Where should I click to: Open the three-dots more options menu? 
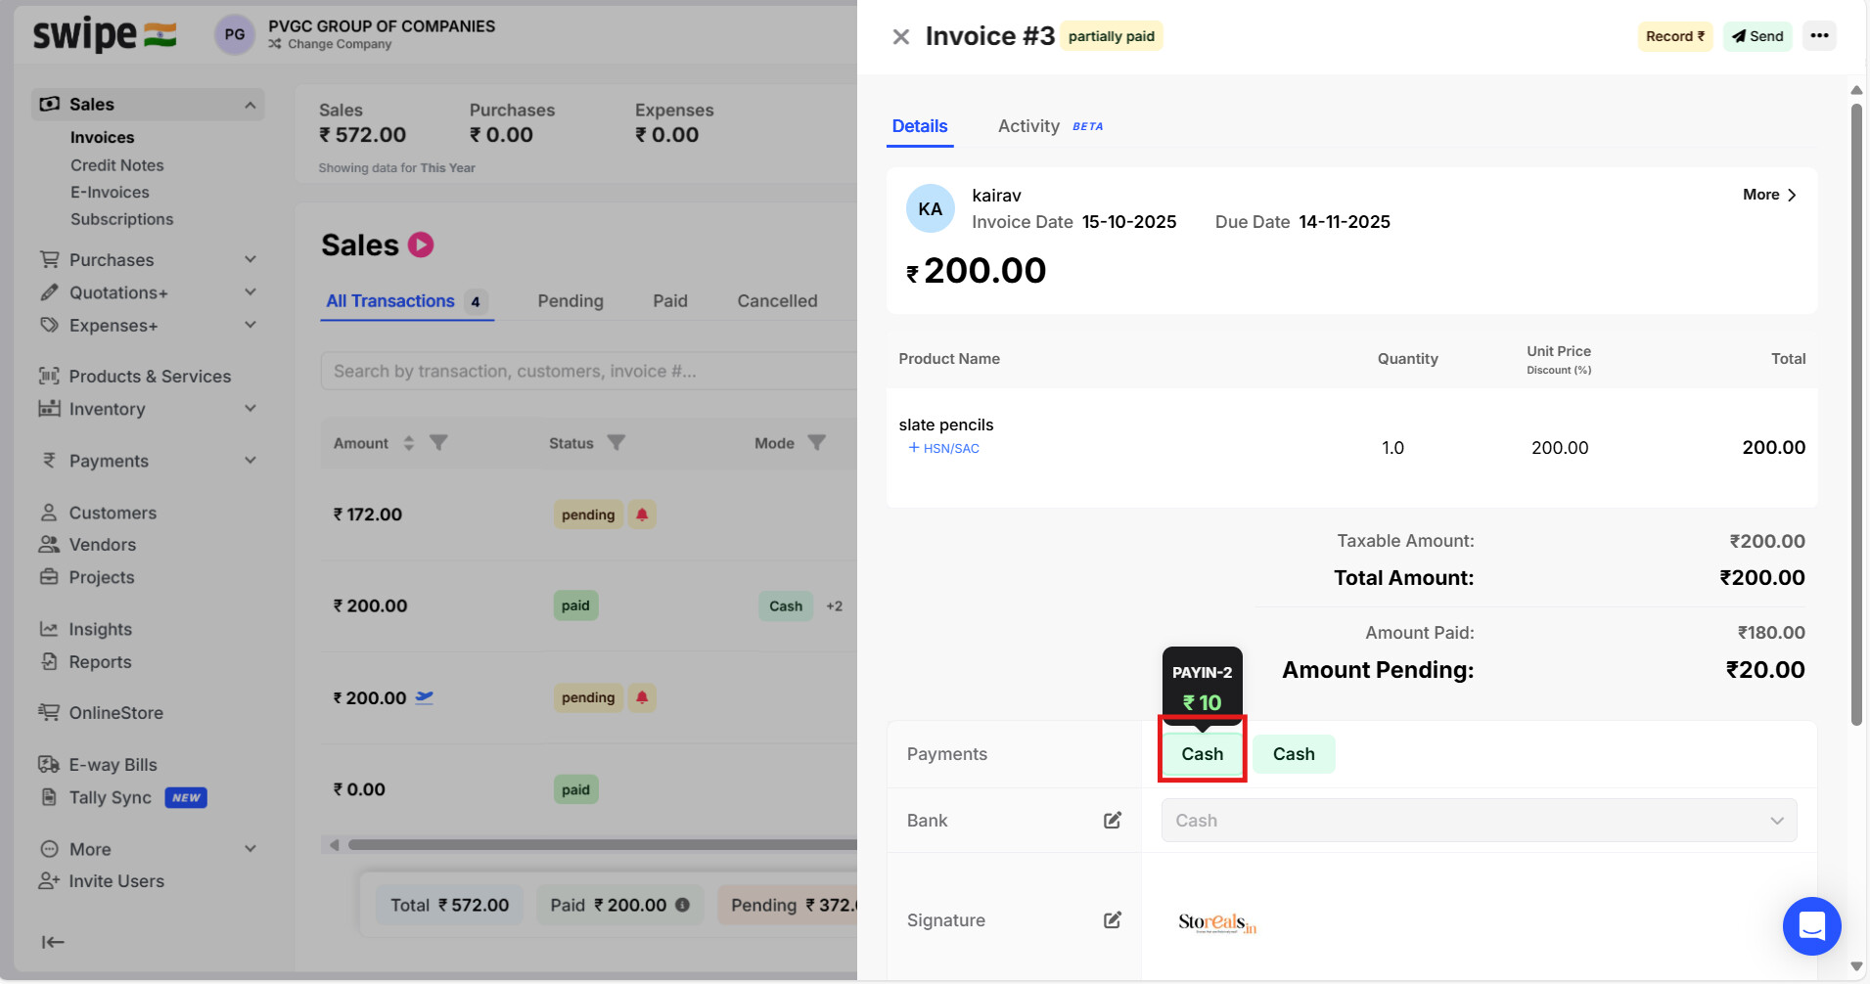pos(1819,36)
